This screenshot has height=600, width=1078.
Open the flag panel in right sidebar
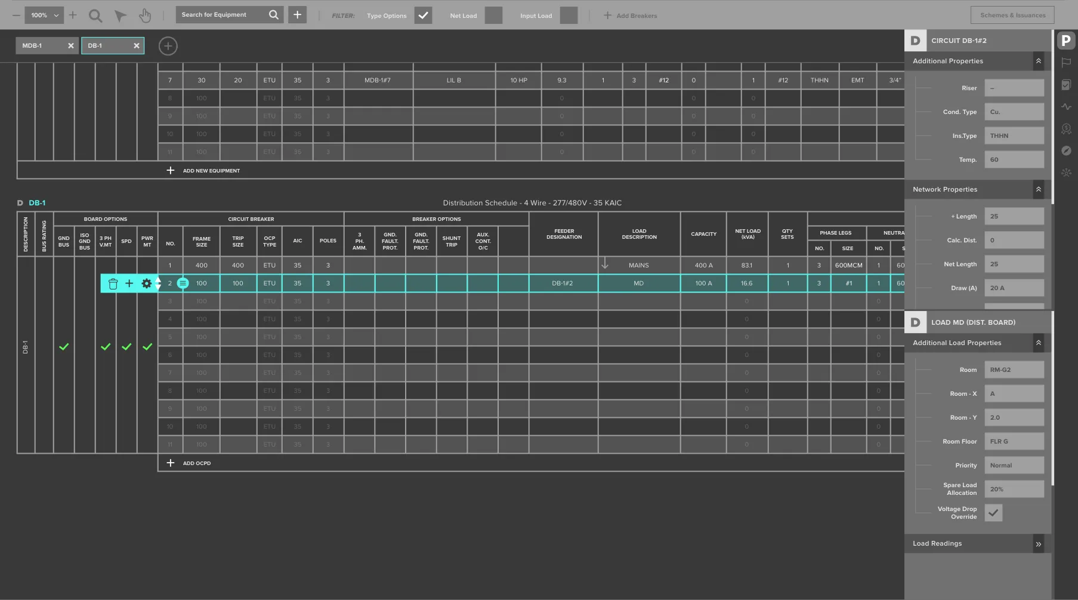[x=1066, y=62]
